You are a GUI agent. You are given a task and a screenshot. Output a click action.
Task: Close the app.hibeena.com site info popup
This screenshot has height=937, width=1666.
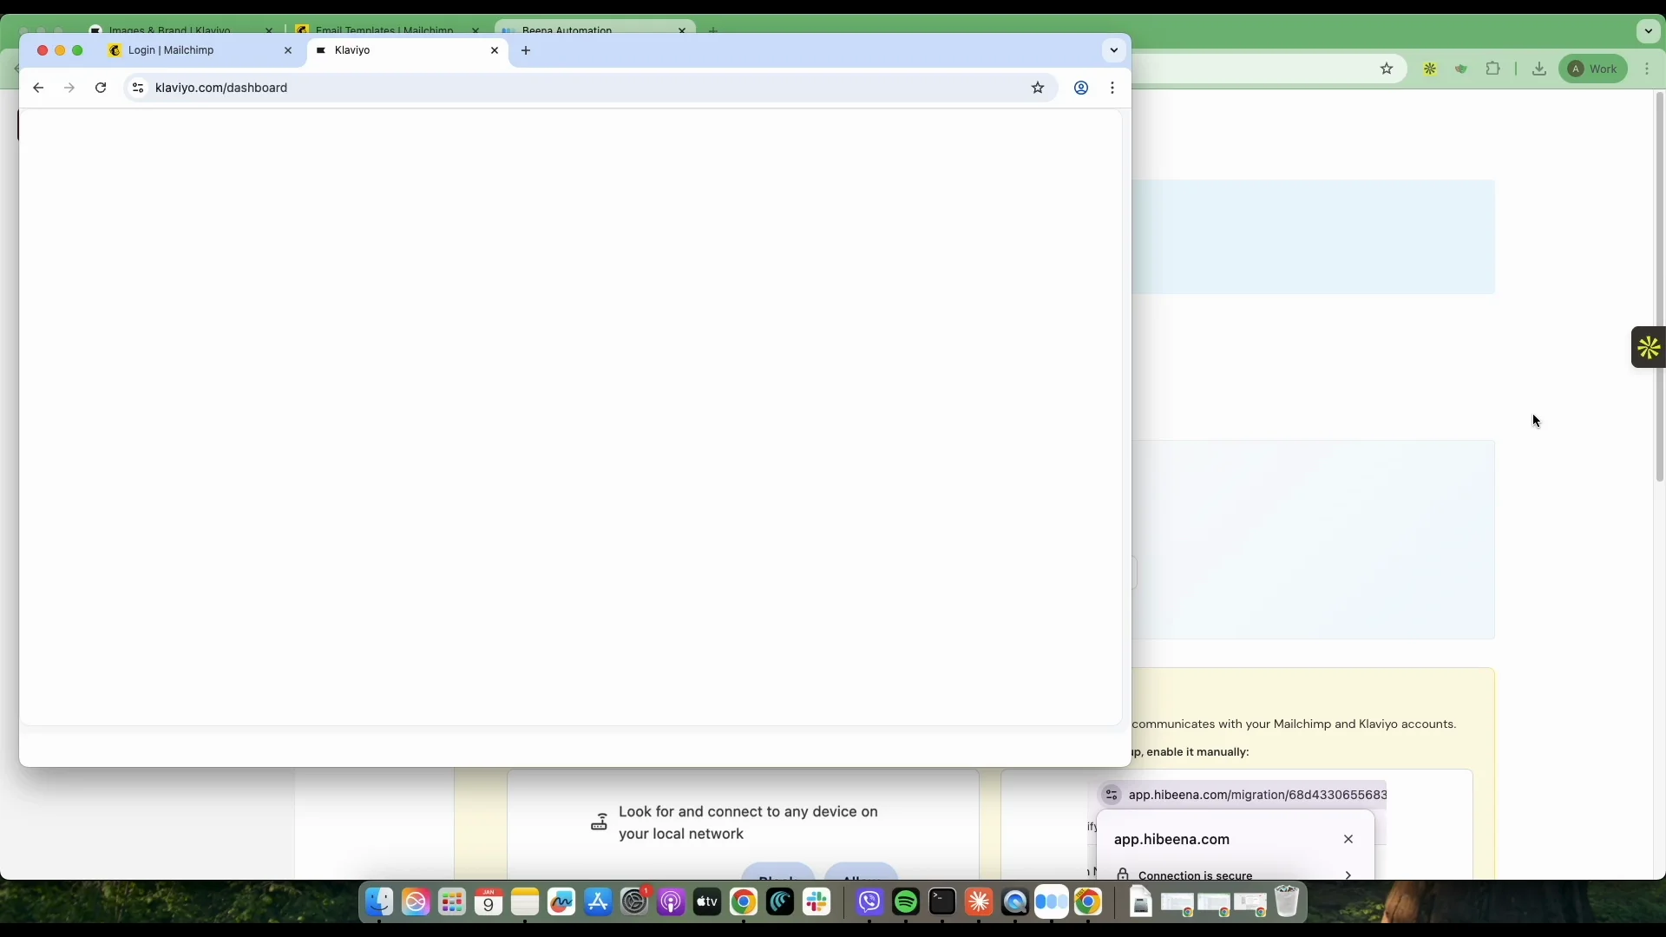[1348, 839]
